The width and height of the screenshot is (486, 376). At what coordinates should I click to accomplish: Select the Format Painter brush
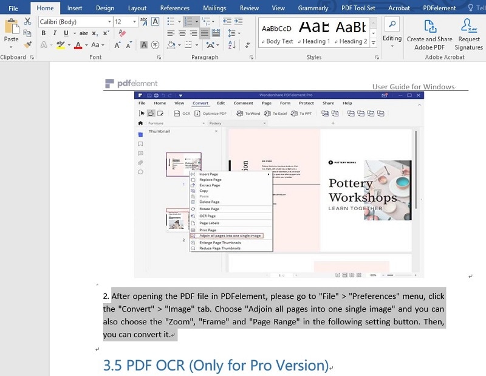[27, 45]
